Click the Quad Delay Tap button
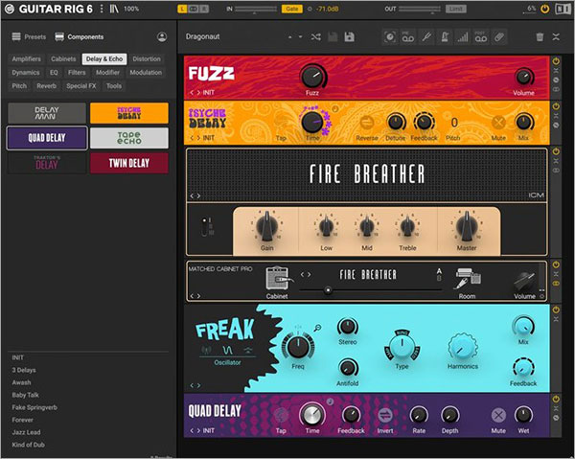 click(x=281, y=415)
